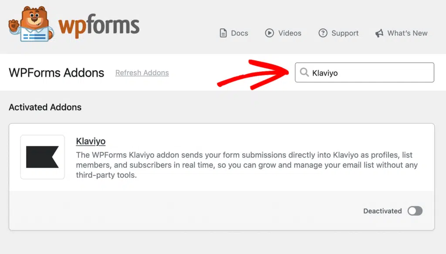Click the Refresh Addons link

click(142, 73)
